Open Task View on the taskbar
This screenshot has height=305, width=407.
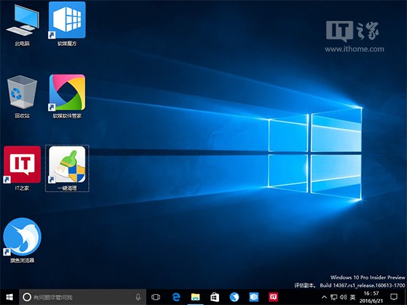click(x=155, y=297)
